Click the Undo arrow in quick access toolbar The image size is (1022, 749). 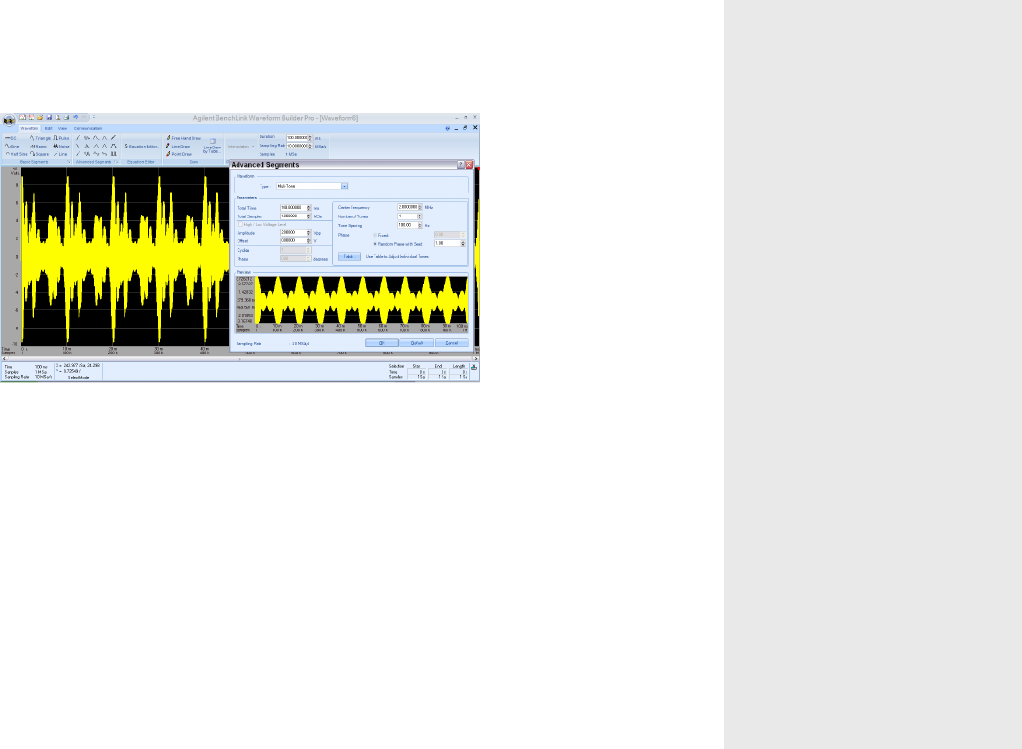point(75,118)
